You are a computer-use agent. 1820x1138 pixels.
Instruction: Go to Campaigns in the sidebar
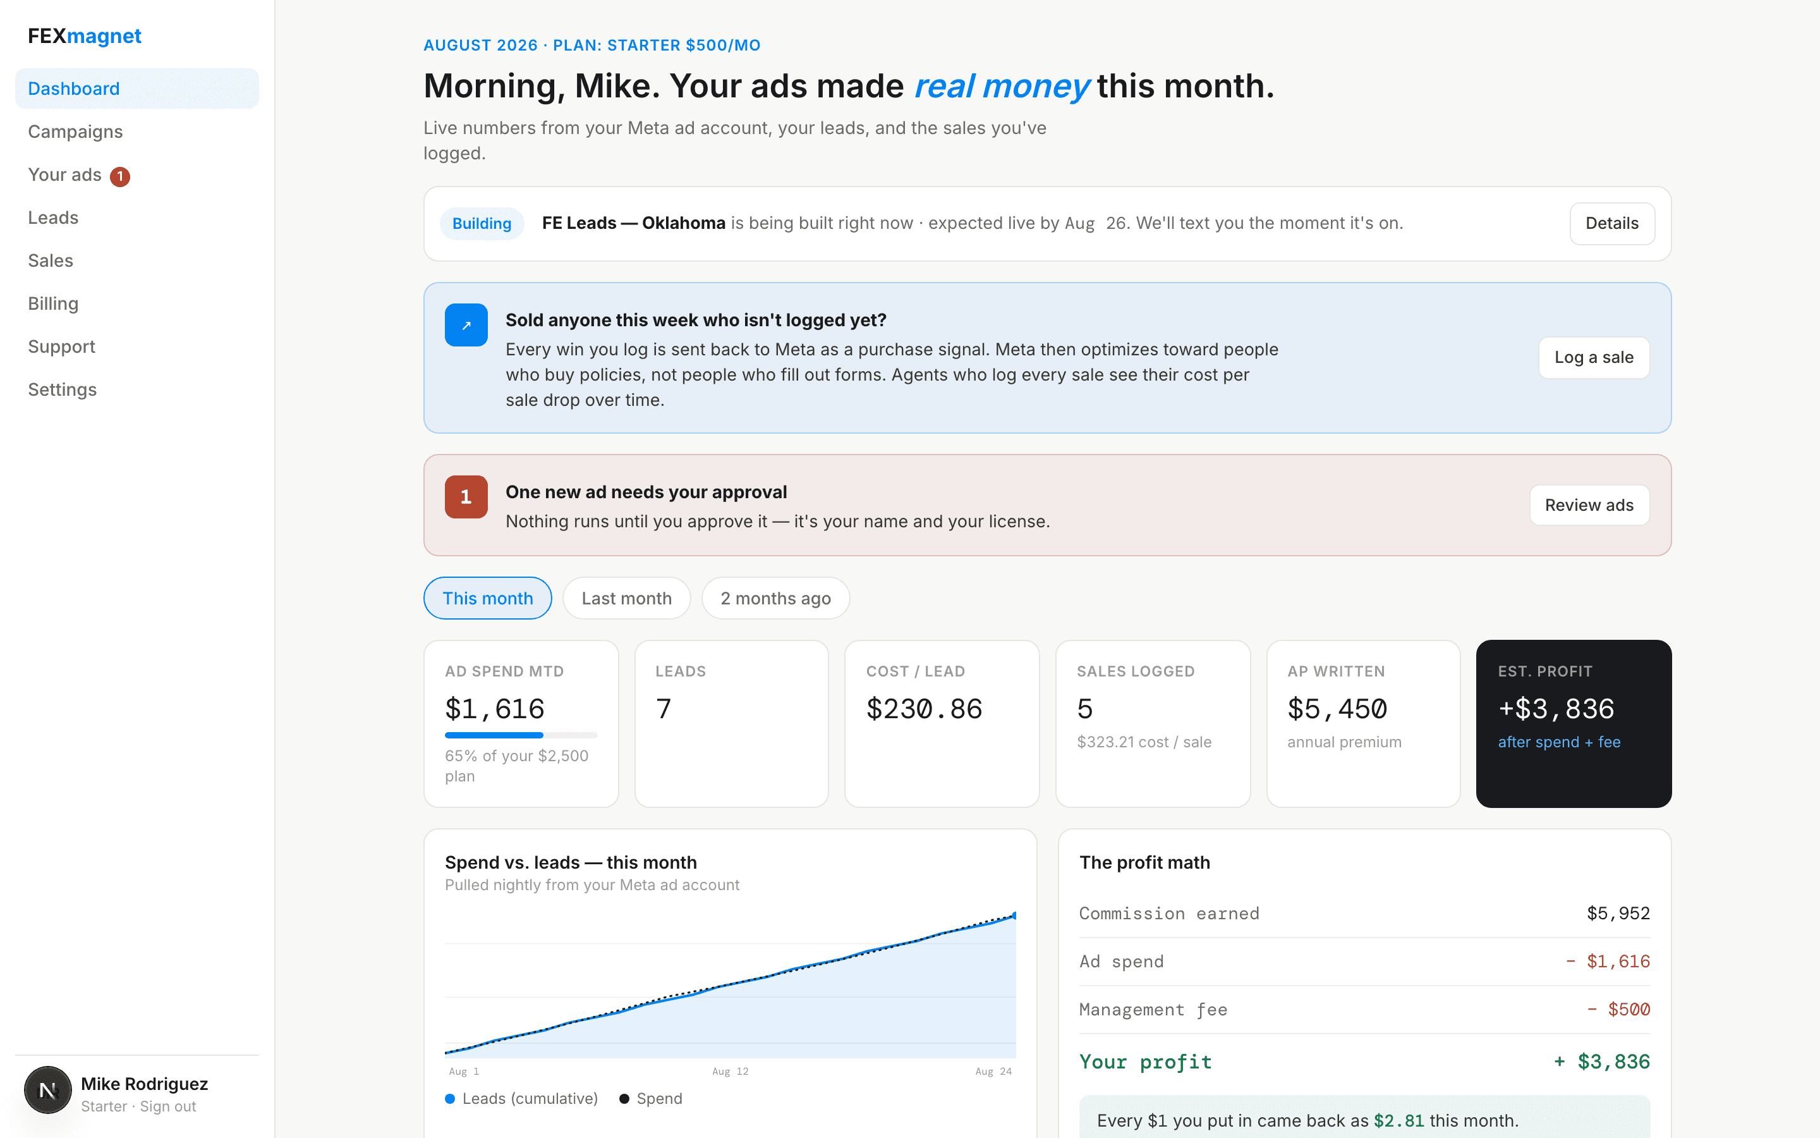[137, 132]
